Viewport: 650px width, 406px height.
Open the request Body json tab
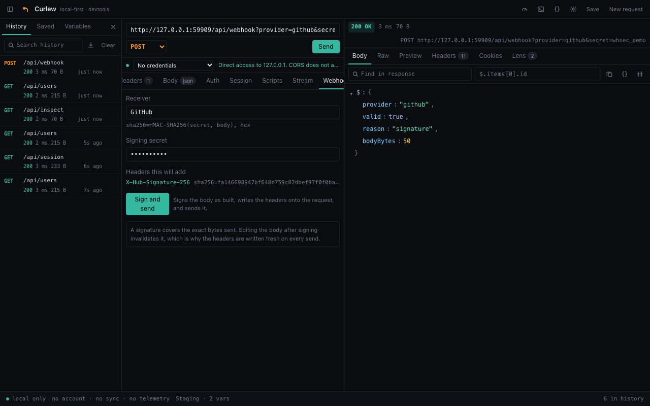point(179,81)
